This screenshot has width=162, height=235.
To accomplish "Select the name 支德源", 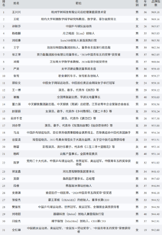I will (x=16, y=193).
